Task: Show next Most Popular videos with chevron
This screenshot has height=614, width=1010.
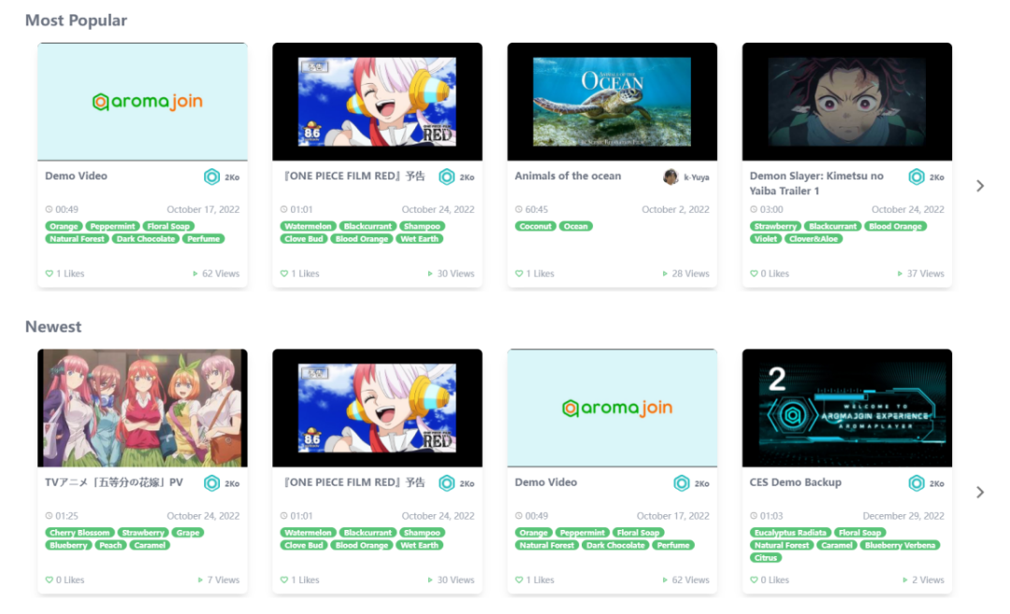Action: tap(980, 186)
